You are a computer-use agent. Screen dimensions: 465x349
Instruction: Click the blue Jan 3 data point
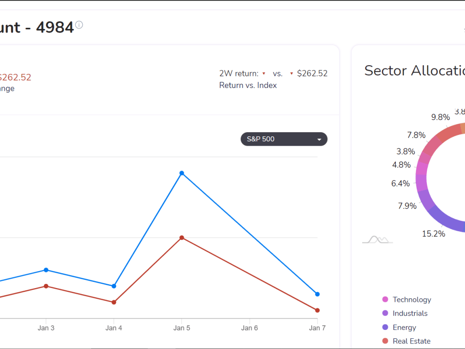click(46, 270)
